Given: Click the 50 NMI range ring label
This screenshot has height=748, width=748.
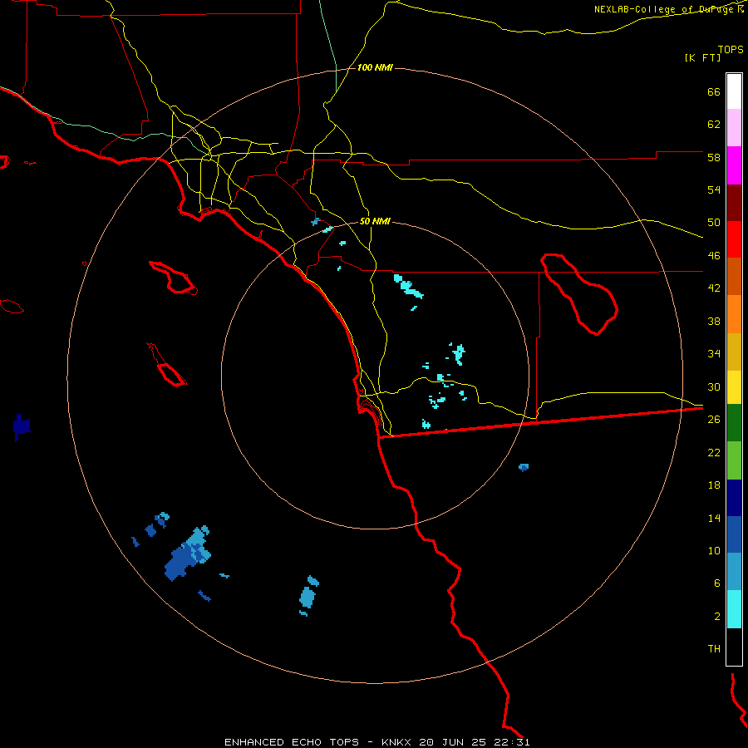Looking at the screenshot, I should pyautogui.click(x=375, y=221).
